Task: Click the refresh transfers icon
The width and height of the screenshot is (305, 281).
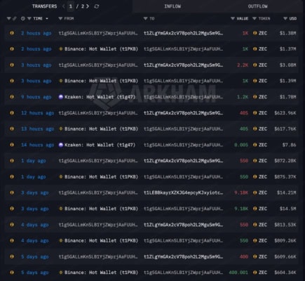Action: [96, 6]
